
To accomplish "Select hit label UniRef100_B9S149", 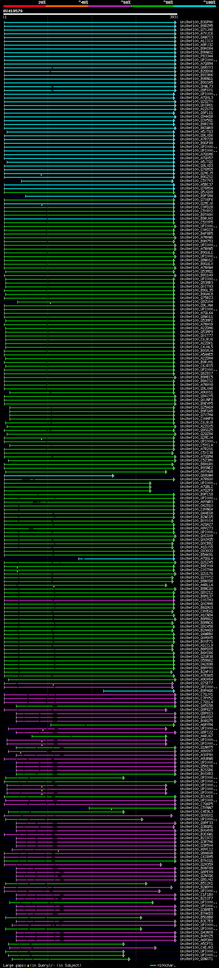I will pos(196,275).
